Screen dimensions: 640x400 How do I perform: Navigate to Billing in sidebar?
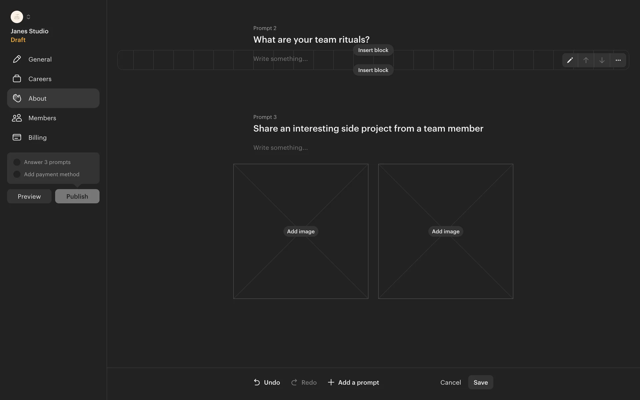tap(37, 138)
